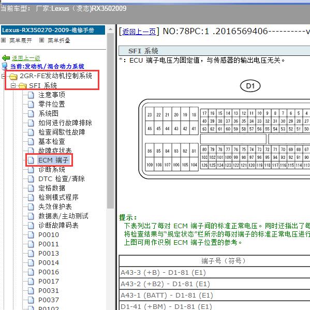Open the 注意事项 tree item
The width and height of the screenshot is (310, 310).
[52, 95]
